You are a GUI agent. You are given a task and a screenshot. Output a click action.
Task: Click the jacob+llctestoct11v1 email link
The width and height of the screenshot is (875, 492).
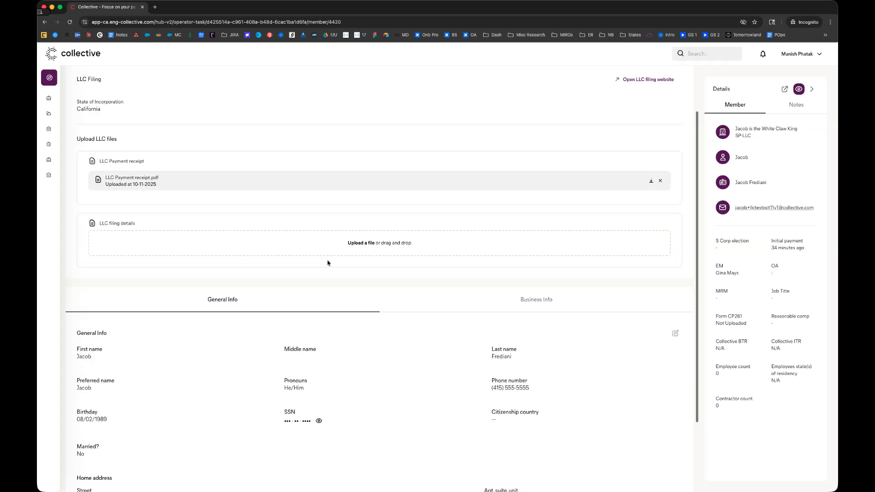(x=774, y=208)
